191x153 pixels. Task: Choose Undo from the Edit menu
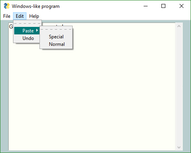(27, 38)
